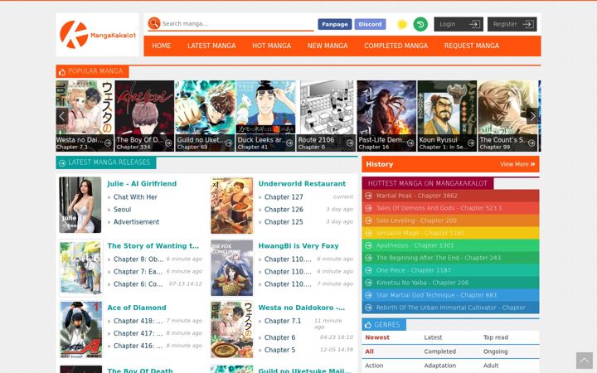The width and height of the screenshot is (597, 373).
Task: Focus the Search manga input field
Action: click(x=237, y=23)
